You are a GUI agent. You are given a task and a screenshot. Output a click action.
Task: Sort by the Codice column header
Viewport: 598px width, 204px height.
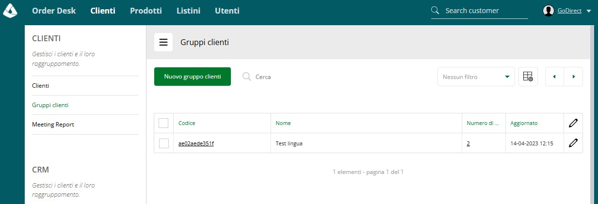187,123
